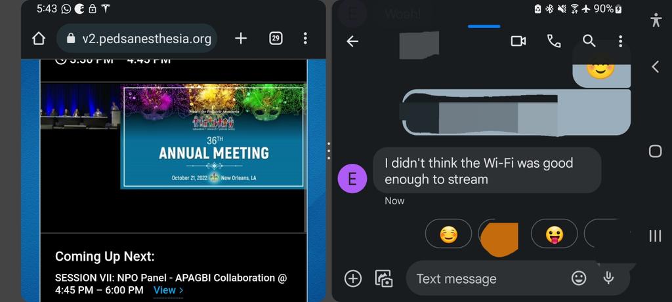This screenshot has height=302, width=672.
Task: Tap the blue app handle above Messages
Action: [484, 26]
